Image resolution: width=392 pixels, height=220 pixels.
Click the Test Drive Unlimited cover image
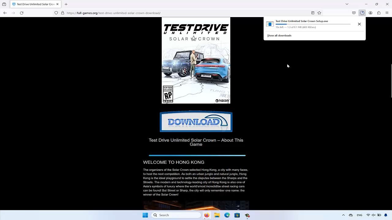pos(196,60)
